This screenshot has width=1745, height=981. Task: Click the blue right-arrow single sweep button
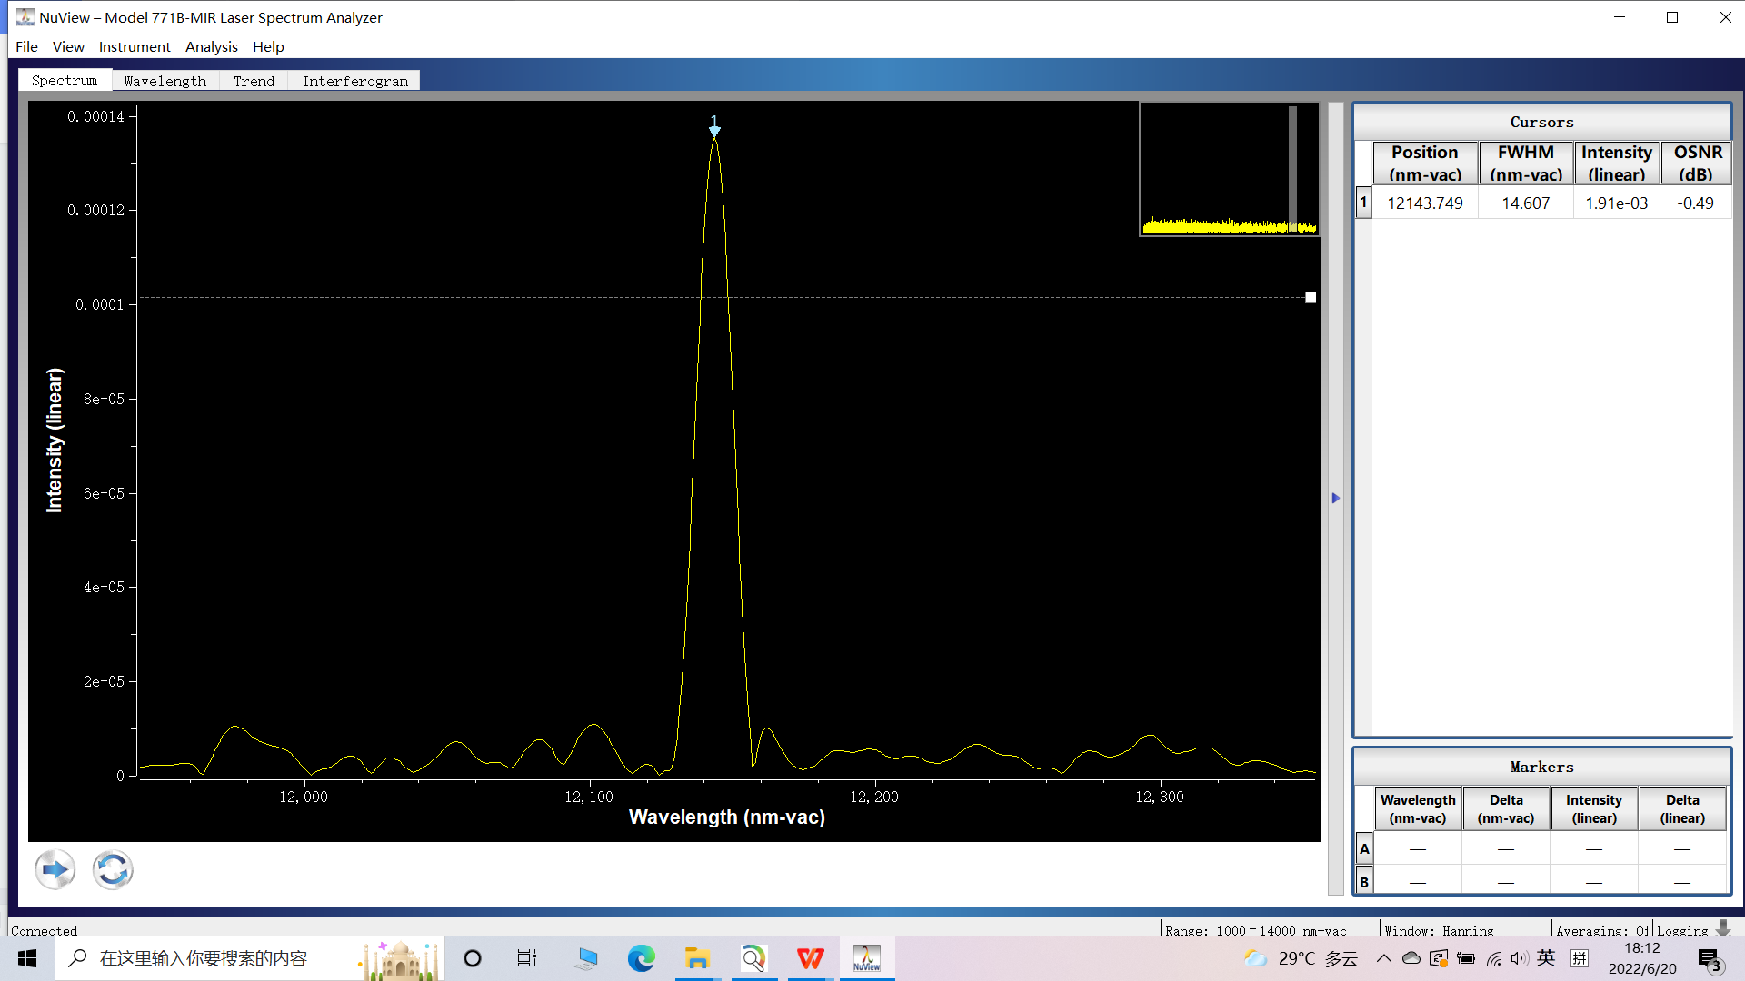pyautogui.click(x=55, y=870)
